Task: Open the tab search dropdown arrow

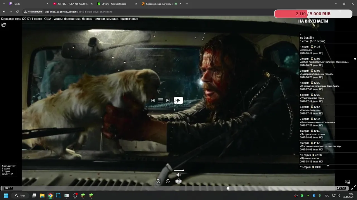Action: [x=4, y=4]
